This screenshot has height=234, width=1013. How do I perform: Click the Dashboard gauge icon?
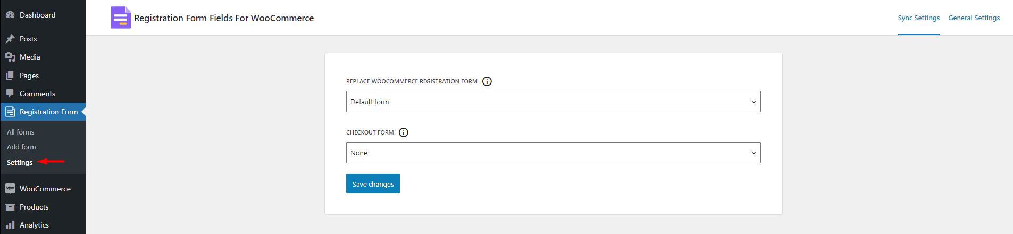[10, 15]
